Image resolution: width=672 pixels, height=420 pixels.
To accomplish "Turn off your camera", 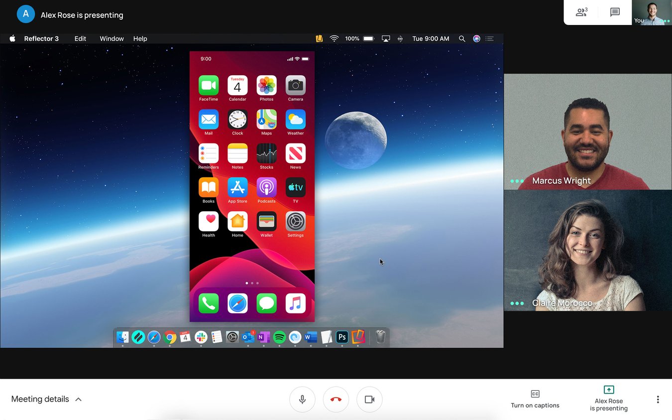I will pyautogui.click(x=369, y=399).
